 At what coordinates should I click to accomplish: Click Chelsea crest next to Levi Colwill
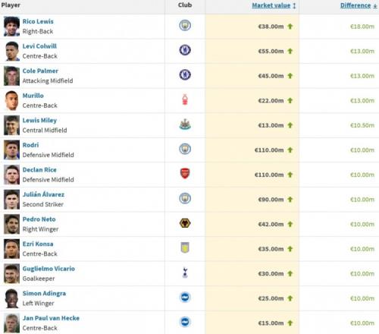(x=185, y=50)
